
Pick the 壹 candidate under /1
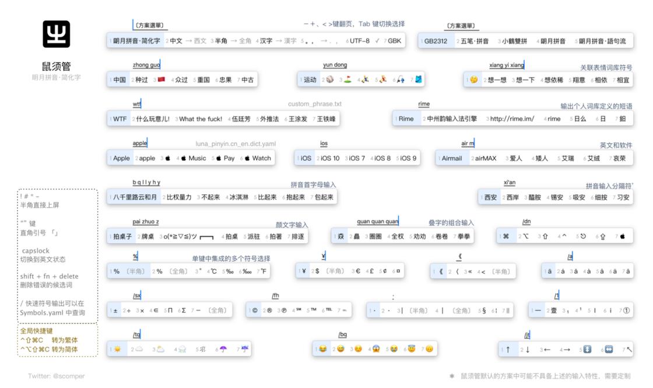(554, 310)
